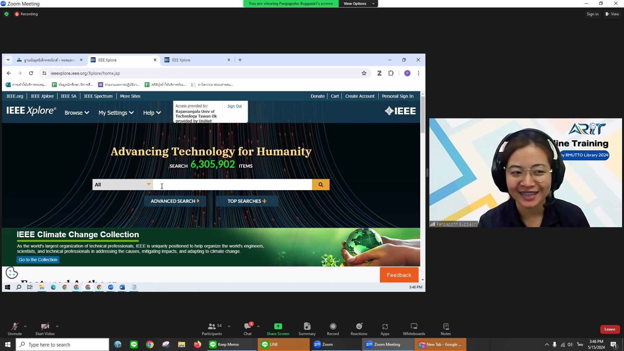The image size is (624, 351).
Task: Open the meeting Summary
Action: pyautogui.click(x=307, y=329)
